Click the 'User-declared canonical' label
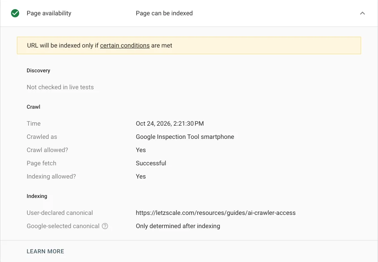The height and width of the screenshot is (262, 378). (60, 213)
